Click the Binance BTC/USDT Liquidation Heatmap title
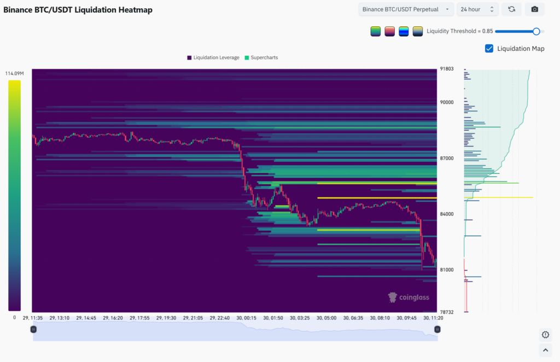 pos(78,10)
